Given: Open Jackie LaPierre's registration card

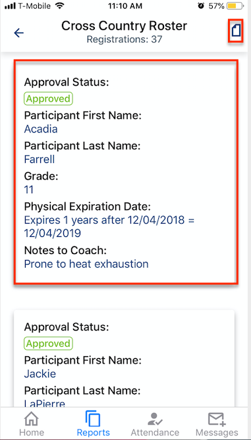Looking at the screenshot, I should [124, 358].
